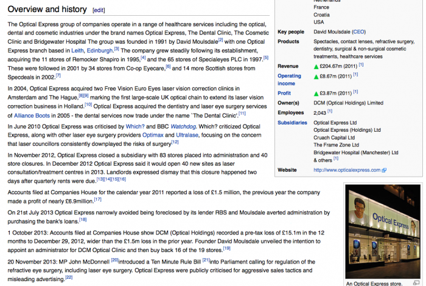The image size is (426, 286).
Task: Click the edit link beside Overview and history
Action: point(99,10)
